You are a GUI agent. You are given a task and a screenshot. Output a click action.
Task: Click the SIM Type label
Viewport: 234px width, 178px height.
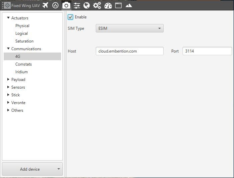click(x=76, y=28)
